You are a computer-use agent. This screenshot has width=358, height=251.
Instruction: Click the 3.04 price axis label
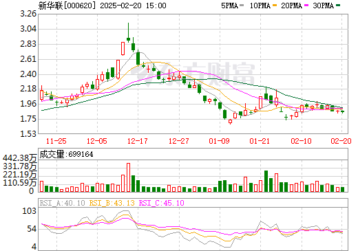click(x=28, y=29)
